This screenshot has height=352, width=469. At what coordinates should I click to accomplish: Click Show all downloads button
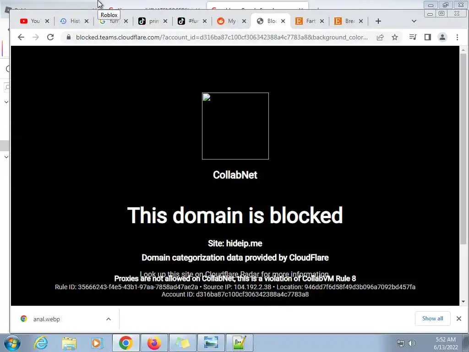point(432,319)
